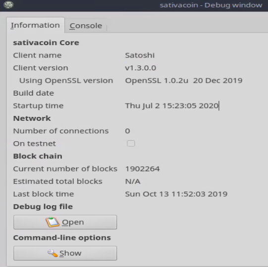Screen dimensions: 268x267
Task: Click the Block chain section heading
Action: [x=38, y=156]
